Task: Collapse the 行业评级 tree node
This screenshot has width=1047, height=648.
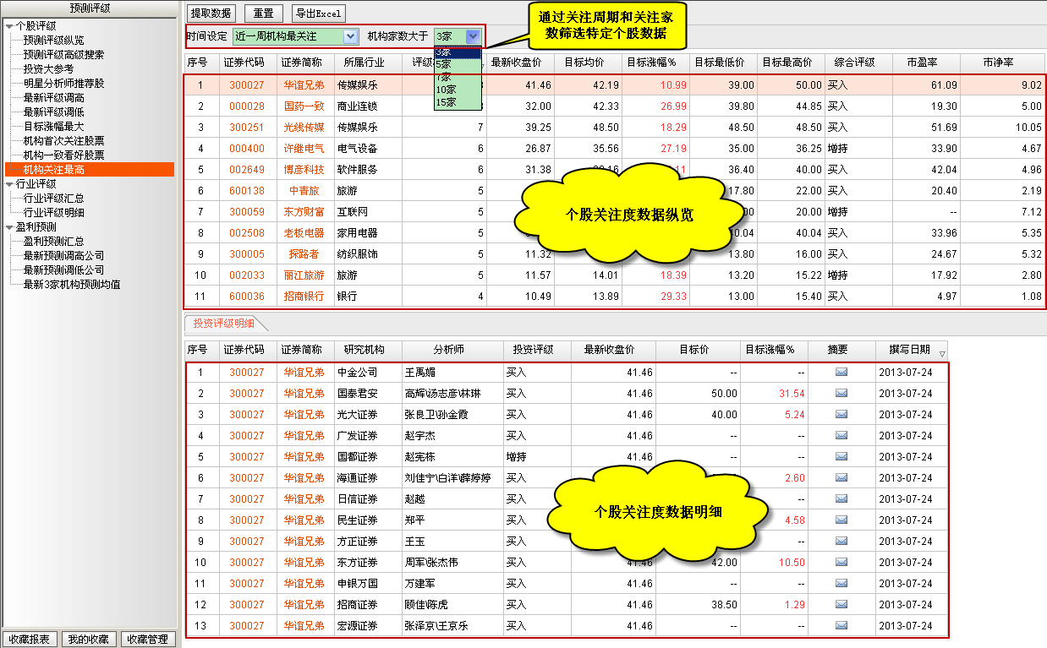Action: pos(8,184)
